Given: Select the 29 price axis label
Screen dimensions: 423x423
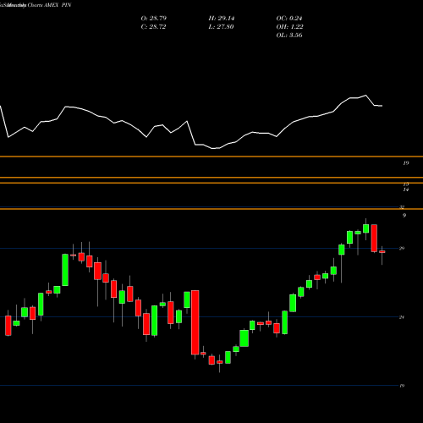Looking at the screenshot, I should click(402, 249).
